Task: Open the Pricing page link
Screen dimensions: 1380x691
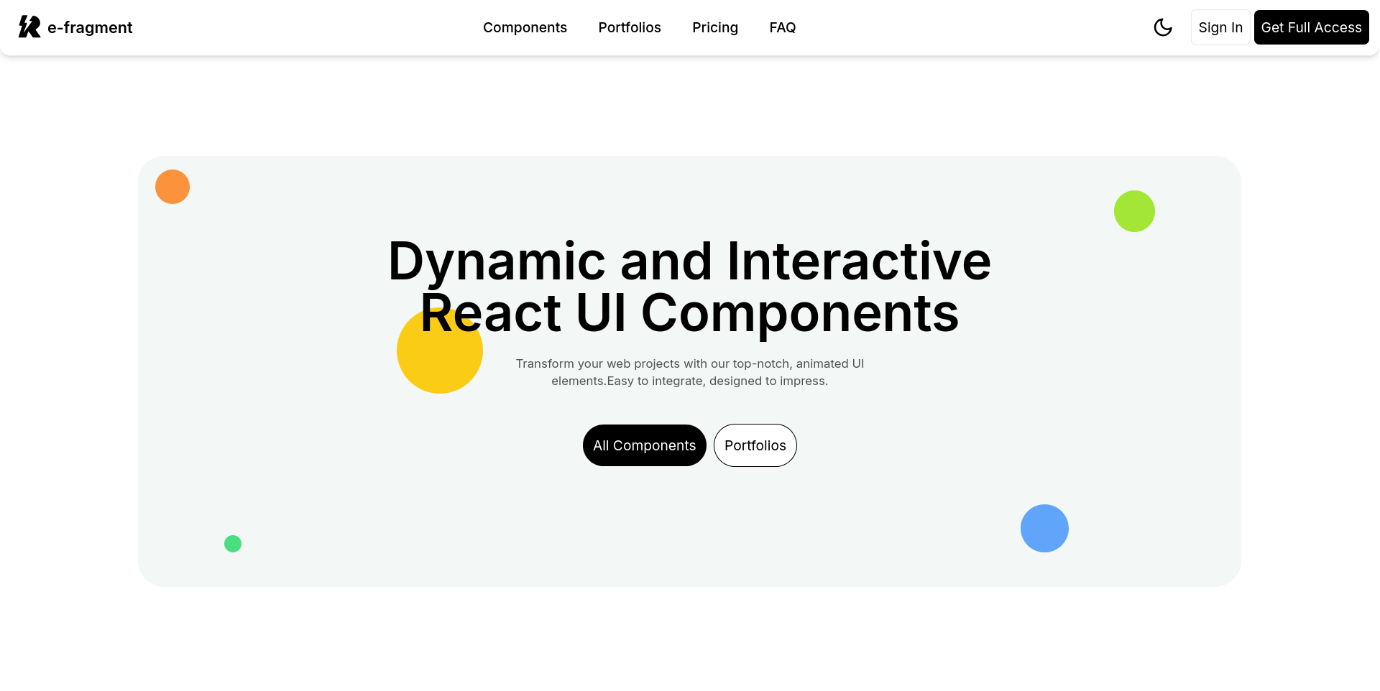Action: pos(715,27)
